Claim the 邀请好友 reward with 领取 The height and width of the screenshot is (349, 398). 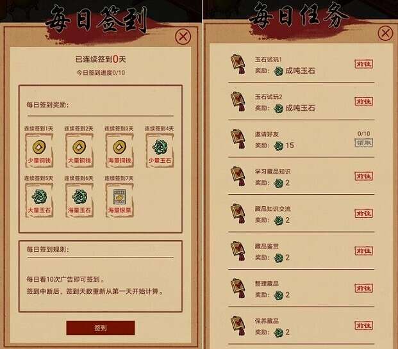point(364,143)
